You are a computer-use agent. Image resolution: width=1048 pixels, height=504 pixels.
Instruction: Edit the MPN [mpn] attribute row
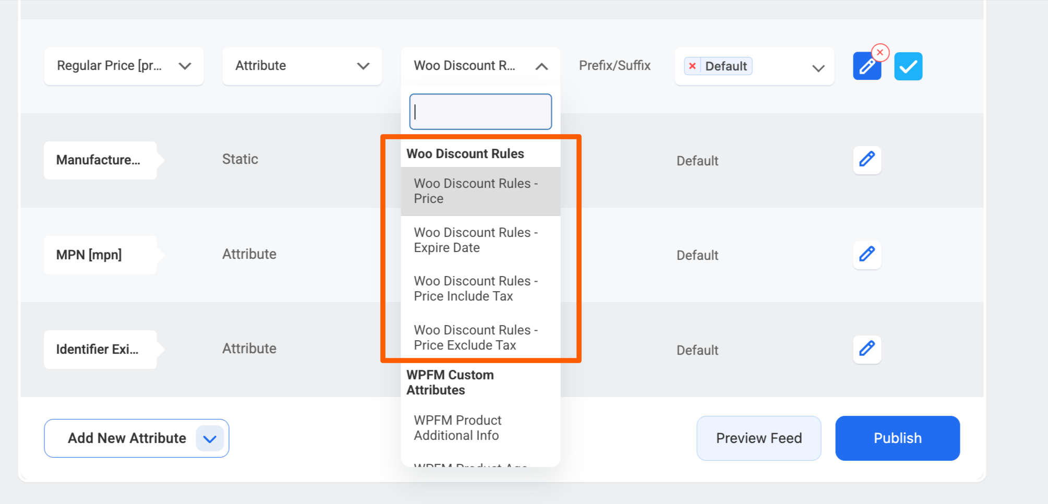[x=867, y=255]
